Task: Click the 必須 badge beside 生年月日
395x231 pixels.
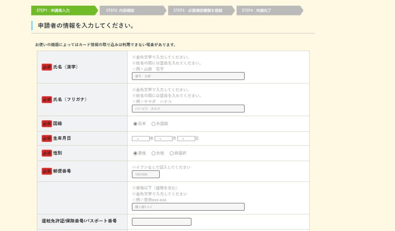Action: coord(47,138)
